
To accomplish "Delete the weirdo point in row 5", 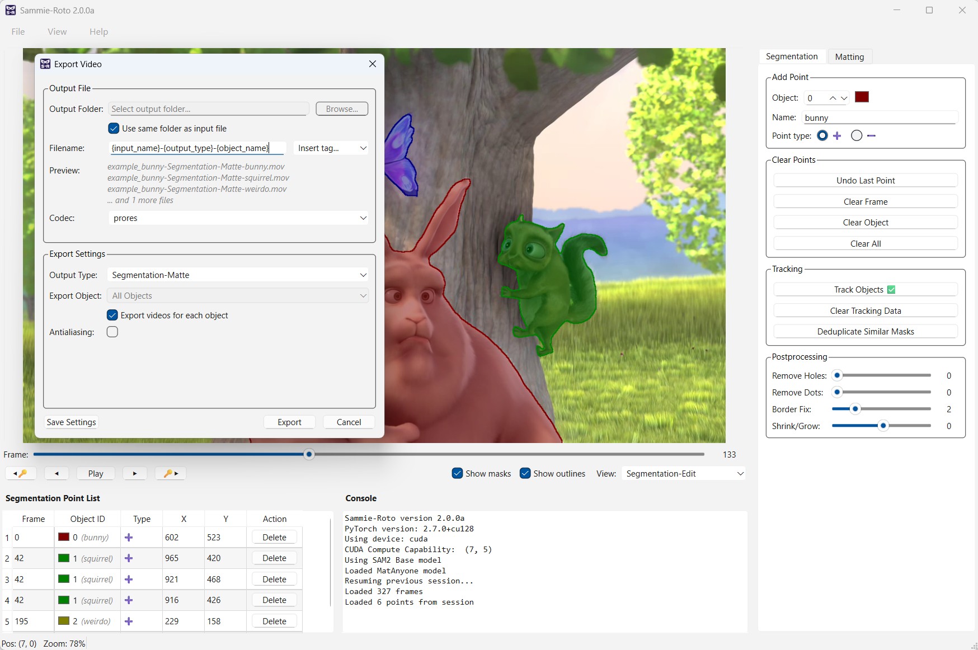I will [274, 621].
